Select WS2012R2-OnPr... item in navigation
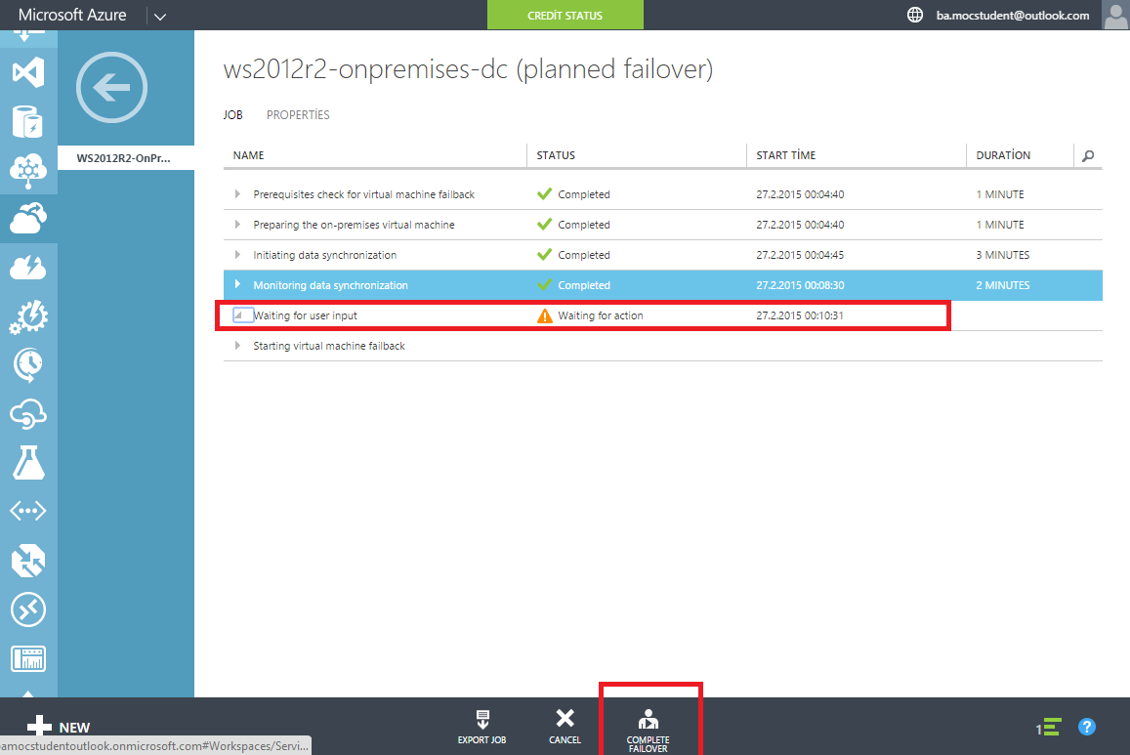This screenshot has height=755, width=1130. (125, 158)
